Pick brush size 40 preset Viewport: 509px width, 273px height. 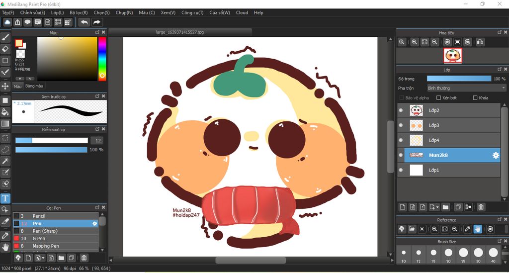tap(493, 255)
